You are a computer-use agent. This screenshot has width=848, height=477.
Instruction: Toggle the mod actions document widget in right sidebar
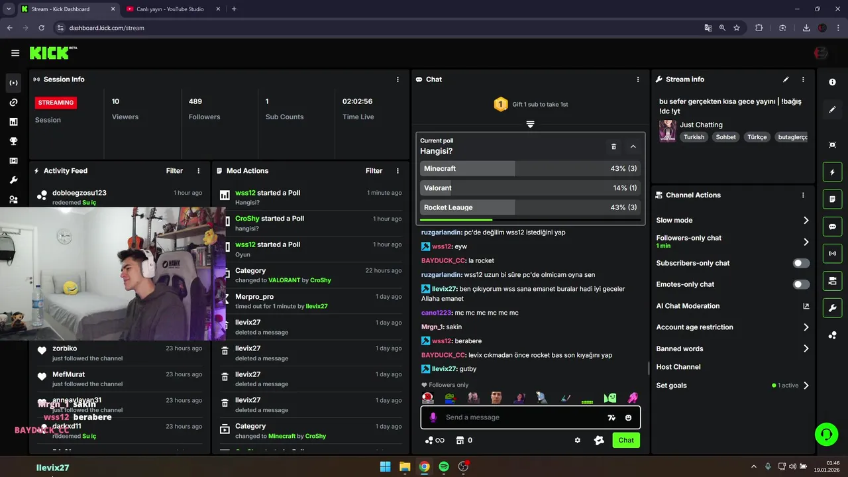(x=833, y=199)
